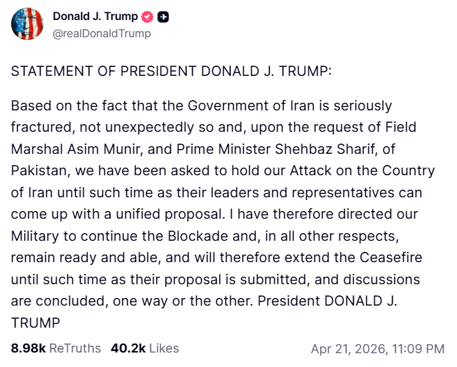Click the word ReTruths below the post
This screenshot has width=457, height=367.
75,348
